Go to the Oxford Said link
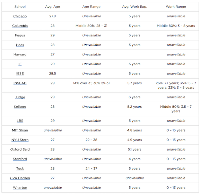 20,149
